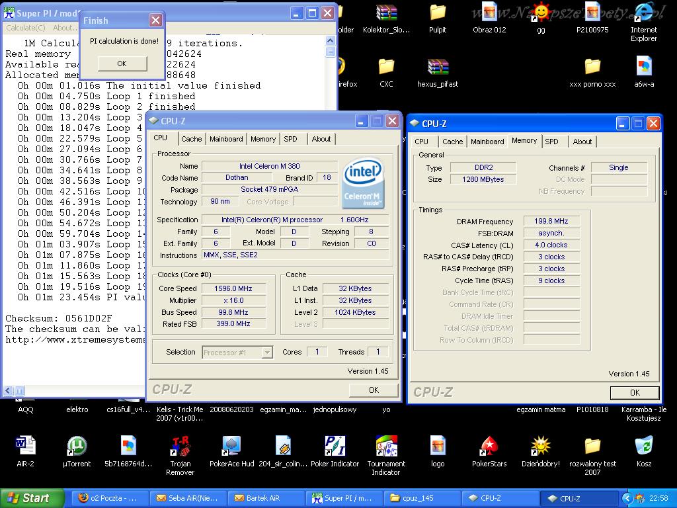Viewport: 677px width, 508px height.
Task: Click OK in right CPU-Z Memory window
Action: pyautogui.click(x=635, y=393)
